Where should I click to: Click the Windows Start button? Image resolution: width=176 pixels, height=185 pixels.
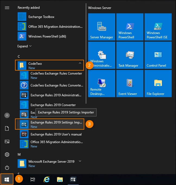[7, 180]
